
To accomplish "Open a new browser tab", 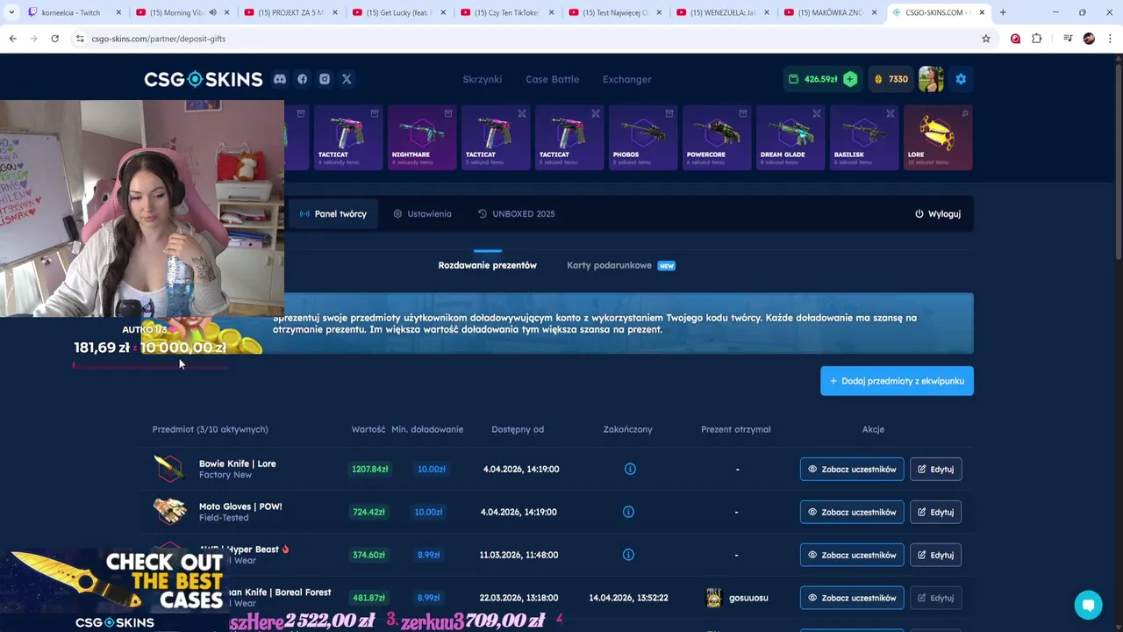I will click(x=1003, y=12).
